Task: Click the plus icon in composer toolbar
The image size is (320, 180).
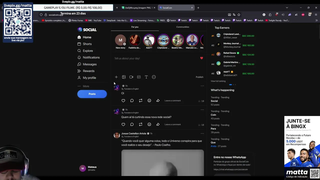Action: point(116,77)
